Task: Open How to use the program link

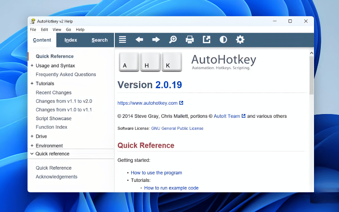Action: tap(156, 173)
